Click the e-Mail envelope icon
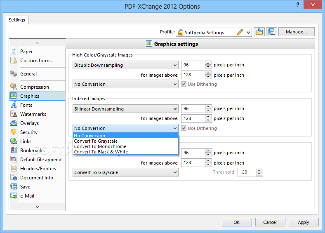The image size is (325, 233). point(14,195)
